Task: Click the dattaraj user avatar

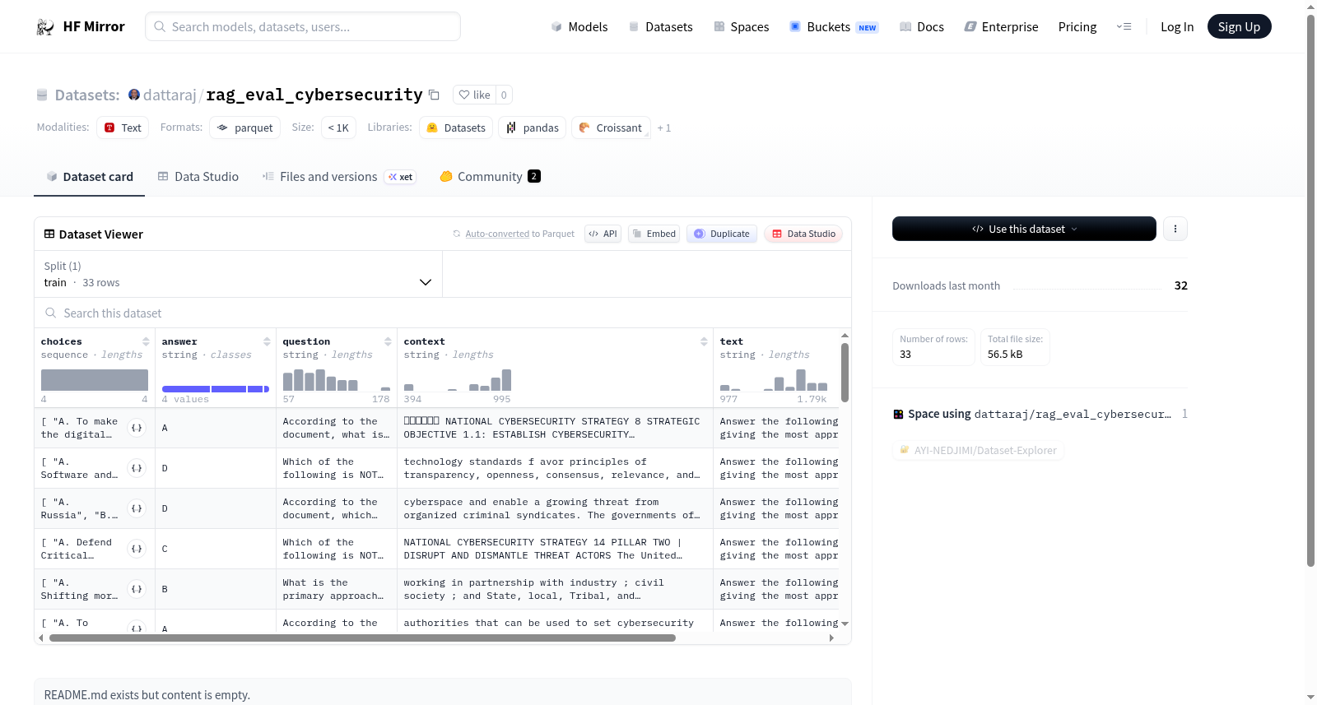Action: (134, 95)
